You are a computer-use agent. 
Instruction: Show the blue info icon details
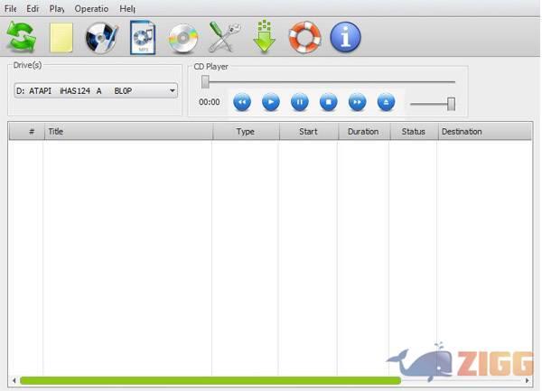coord(344,37)
